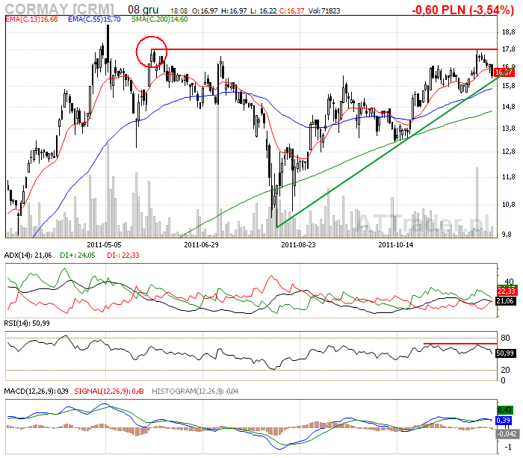Click the 15,8 price axis label

click(x=508, y=86)
